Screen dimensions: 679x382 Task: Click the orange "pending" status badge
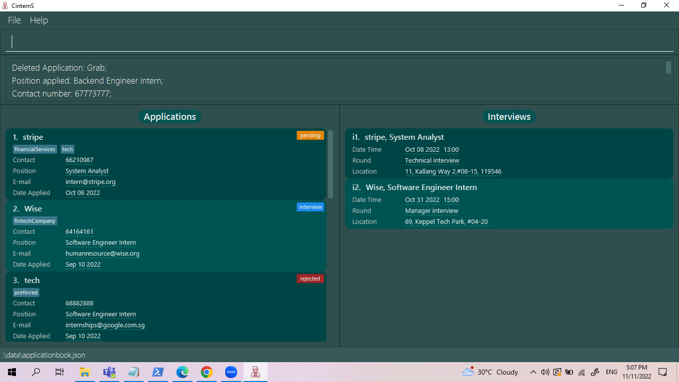[310, 135]
